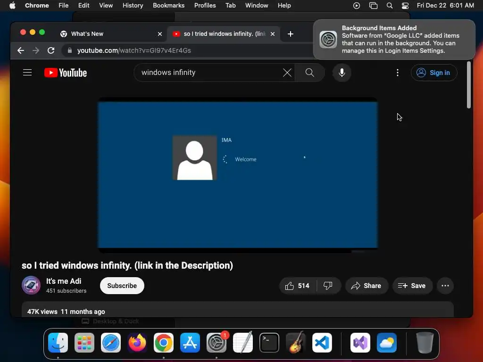
Task: Open the View menu
Action: (x=106, y=6)
